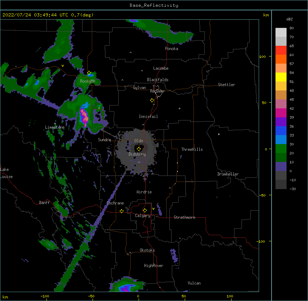Click the yellow diamond marker above the RockyMH label
Screen dimensions: 308x301
point(89,73)
